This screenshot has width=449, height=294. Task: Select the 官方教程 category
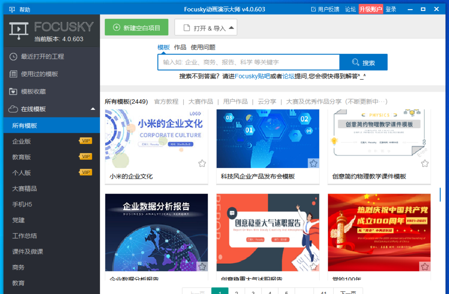(x=166, y=101)
